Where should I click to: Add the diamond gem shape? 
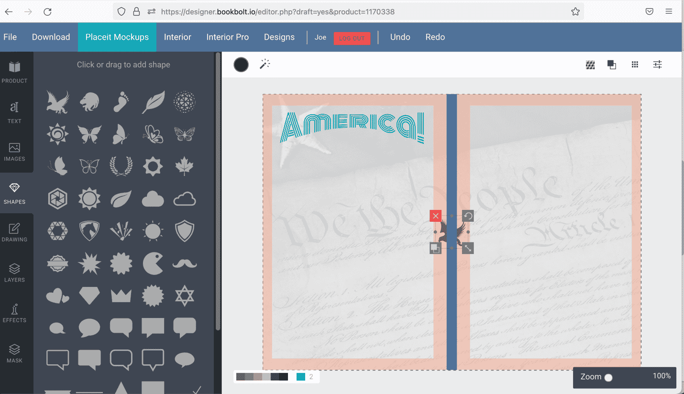[89, 296]
